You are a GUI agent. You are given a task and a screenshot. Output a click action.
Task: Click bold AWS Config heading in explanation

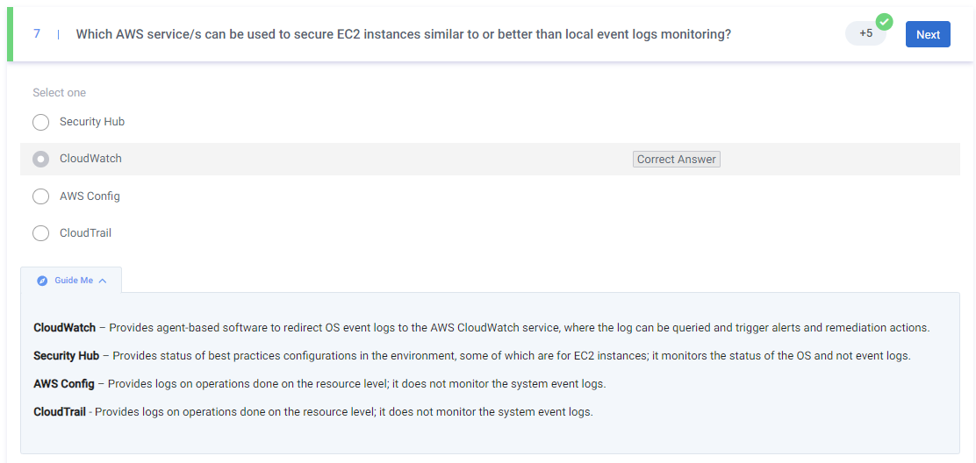pos(64,384)
